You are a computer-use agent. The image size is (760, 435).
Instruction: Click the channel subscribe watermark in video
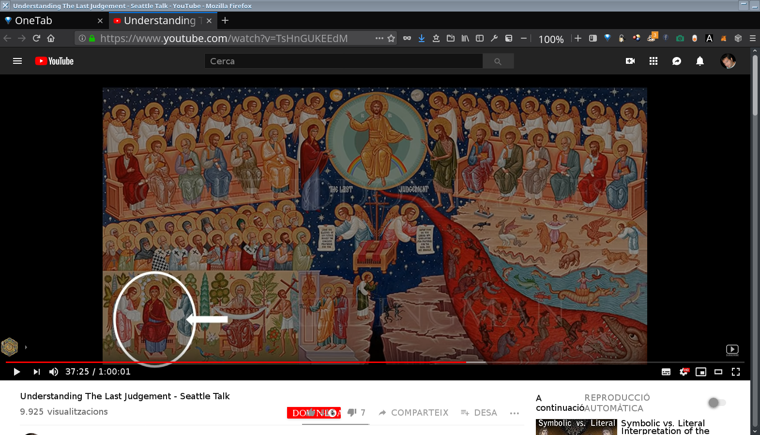click(732, 350)
